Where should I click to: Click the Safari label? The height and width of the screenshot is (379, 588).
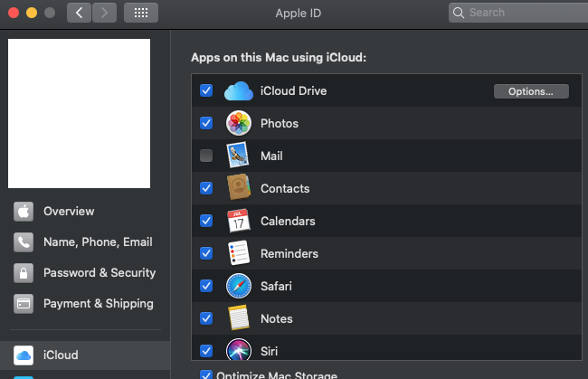(x=277, y=287)
